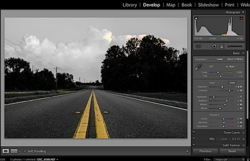Select the B&W tab in HSL panel header
The image size is (250, 161).
[x=236, y=139]
